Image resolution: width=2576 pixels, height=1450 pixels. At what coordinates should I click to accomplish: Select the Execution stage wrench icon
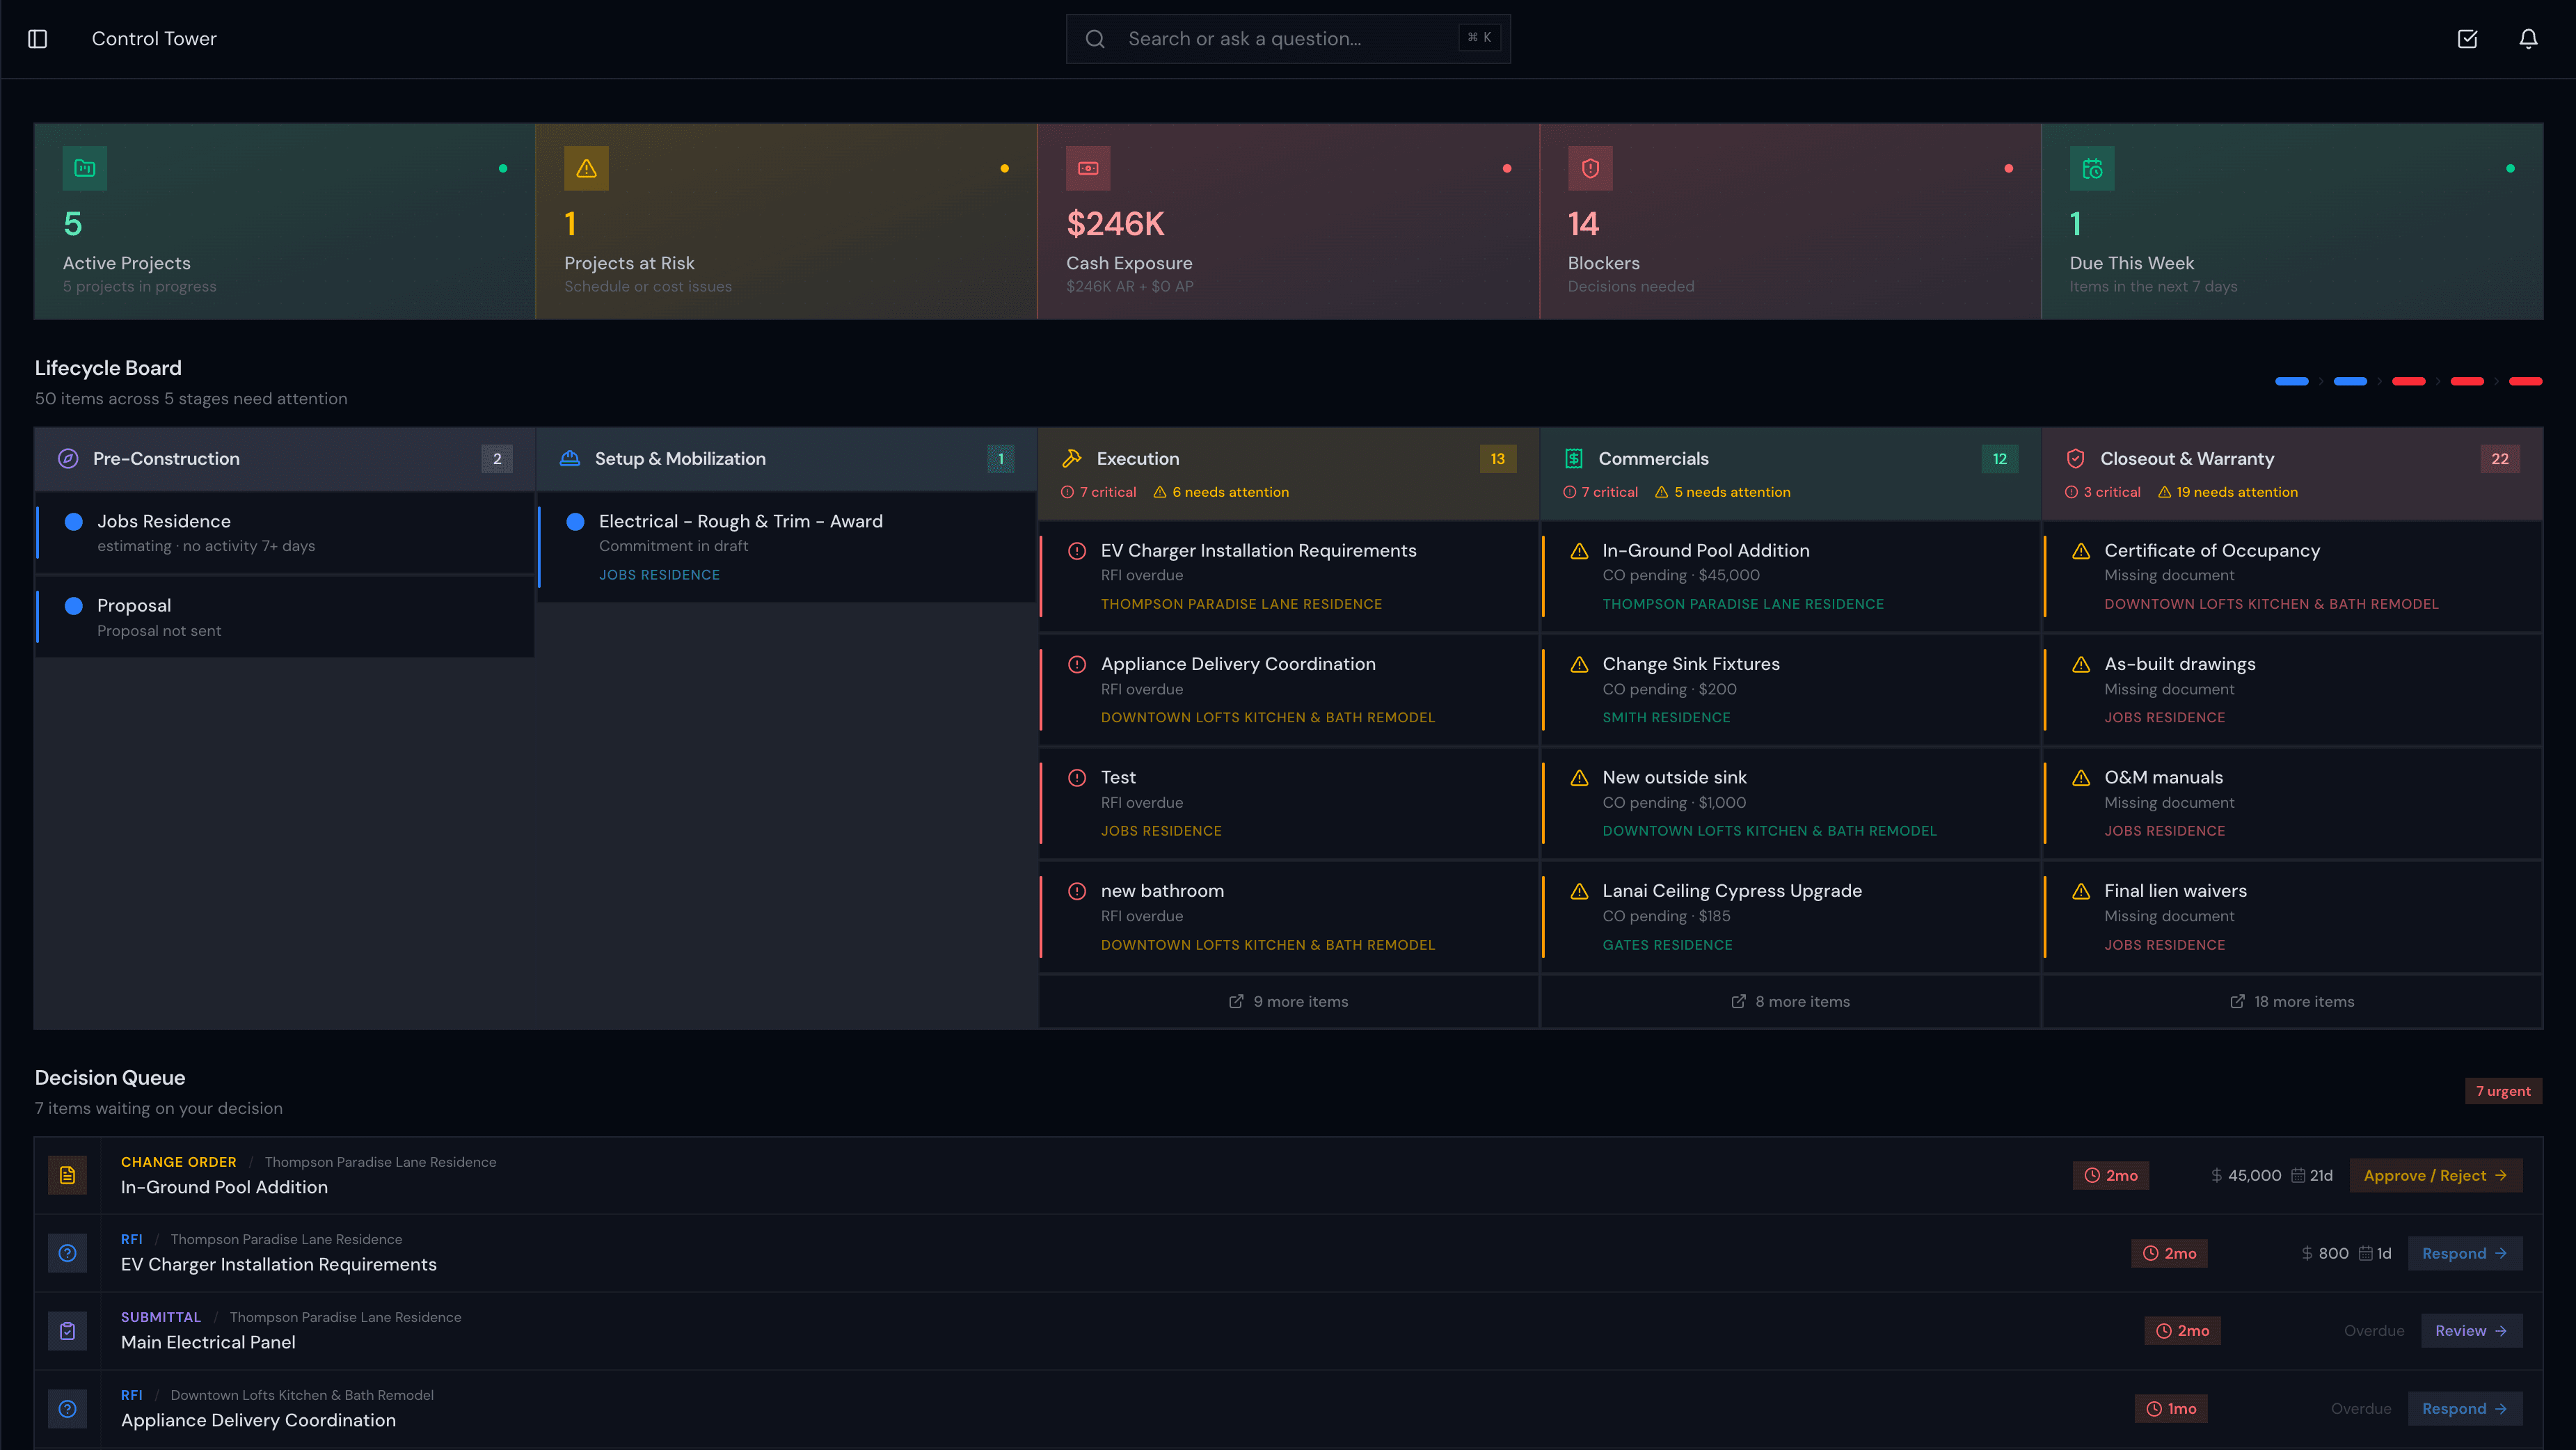1072,458
